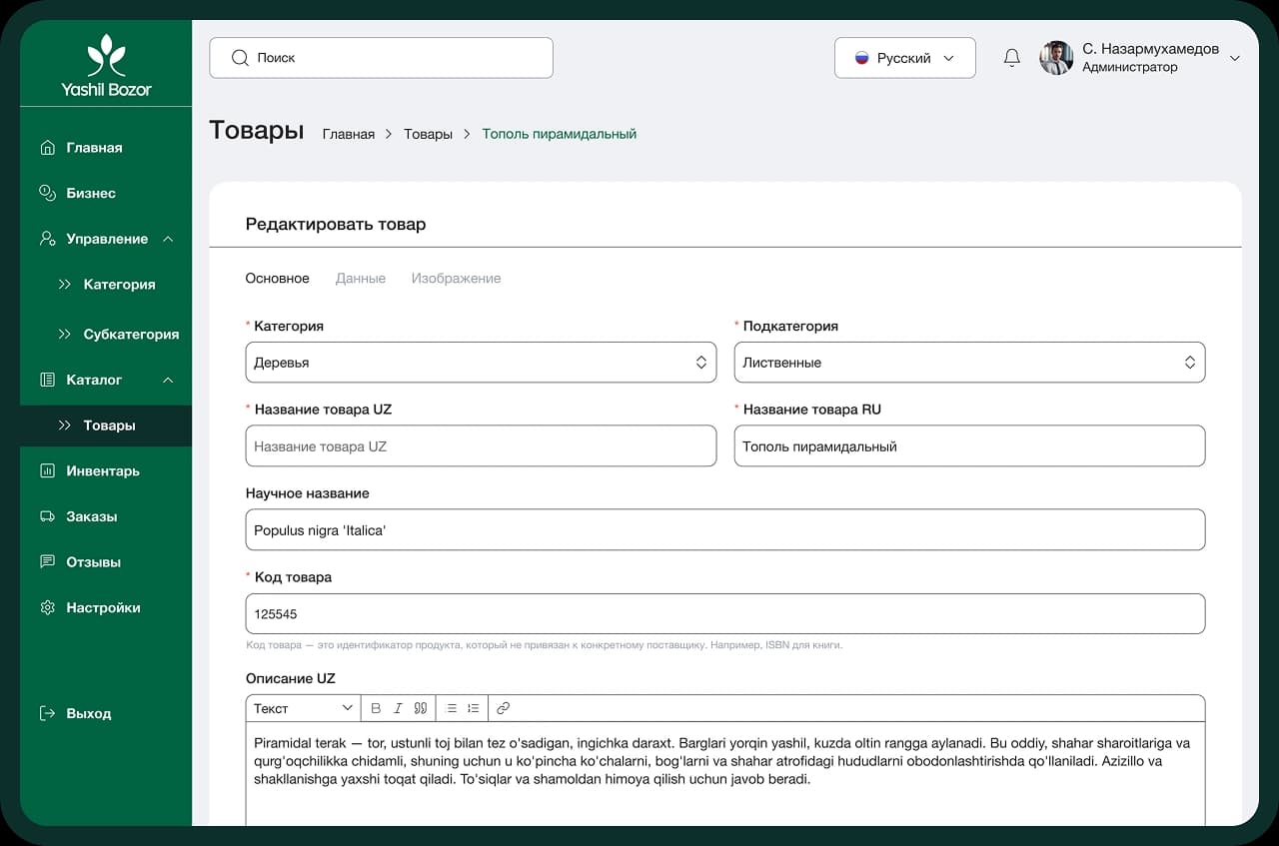Go to Главная breadcrumb link

click(x=349, y=134)
